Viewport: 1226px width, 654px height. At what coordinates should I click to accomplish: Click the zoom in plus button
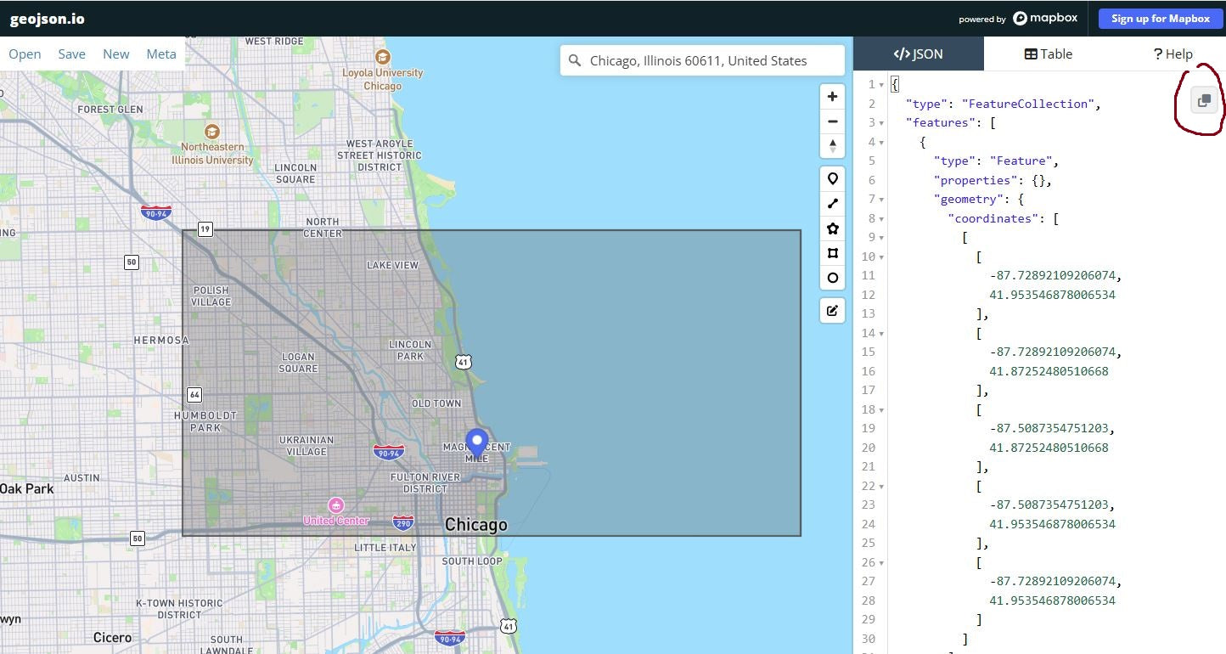tap(832, 97)
